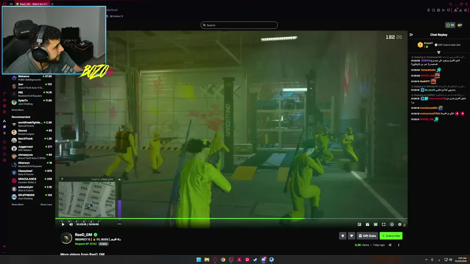The width and height of the screenshot is (470, 264).
Task: Open browser account profile icon
Action: 456,10
